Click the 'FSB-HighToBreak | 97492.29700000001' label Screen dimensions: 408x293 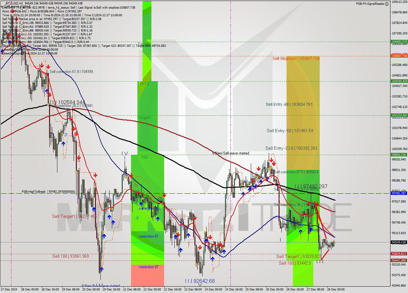point(48,192)
